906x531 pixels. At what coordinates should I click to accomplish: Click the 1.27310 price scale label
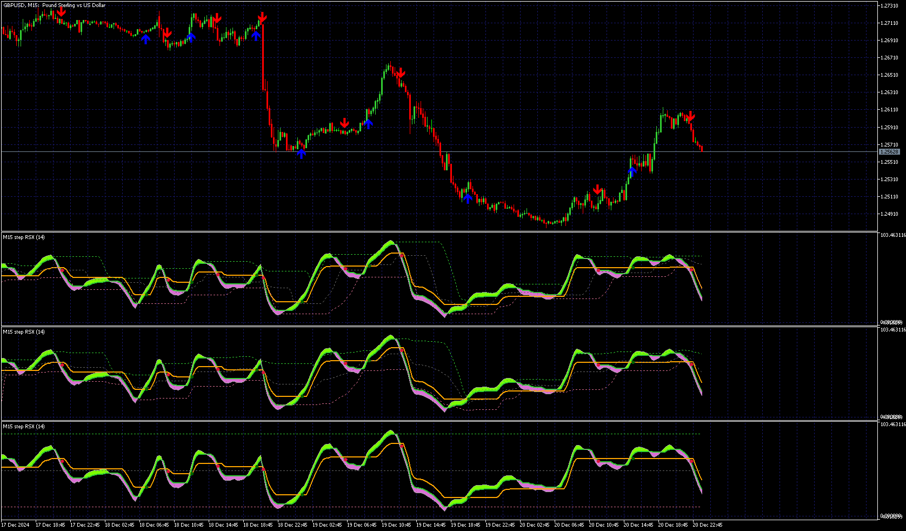[x=889, y=5]
